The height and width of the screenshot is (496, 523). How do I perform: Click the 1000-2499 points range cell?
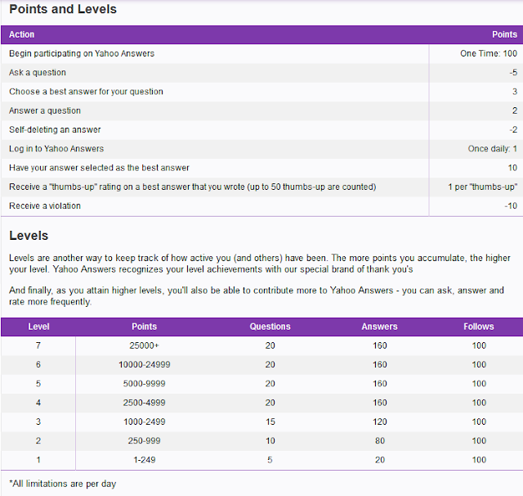point(144,422)
